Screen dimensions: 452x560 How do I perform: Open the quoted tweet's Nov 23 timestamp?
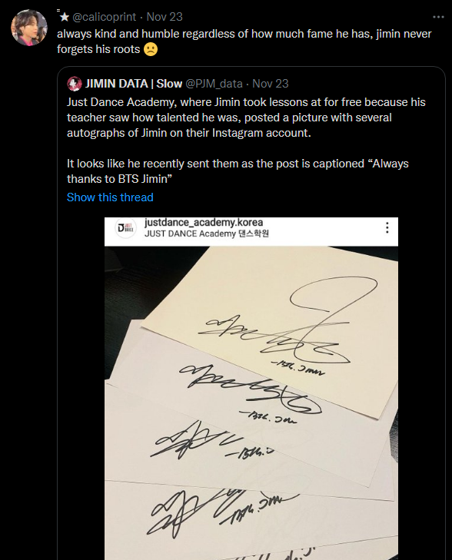pos(270,84)
